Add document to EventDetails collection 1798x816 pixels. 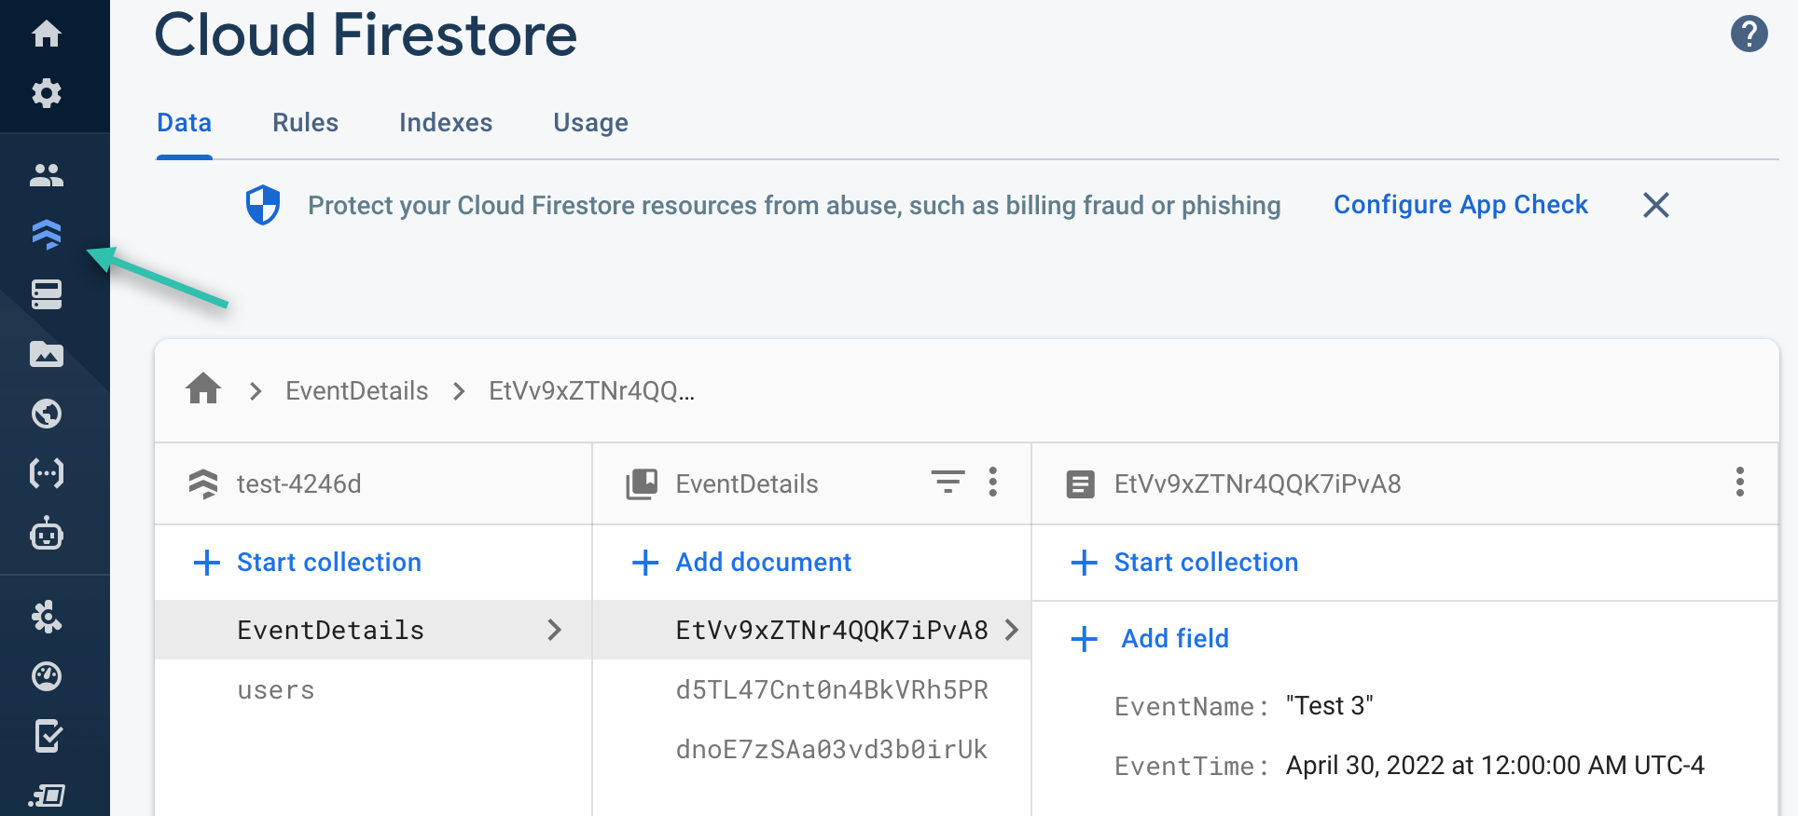(x=741, y=563)
